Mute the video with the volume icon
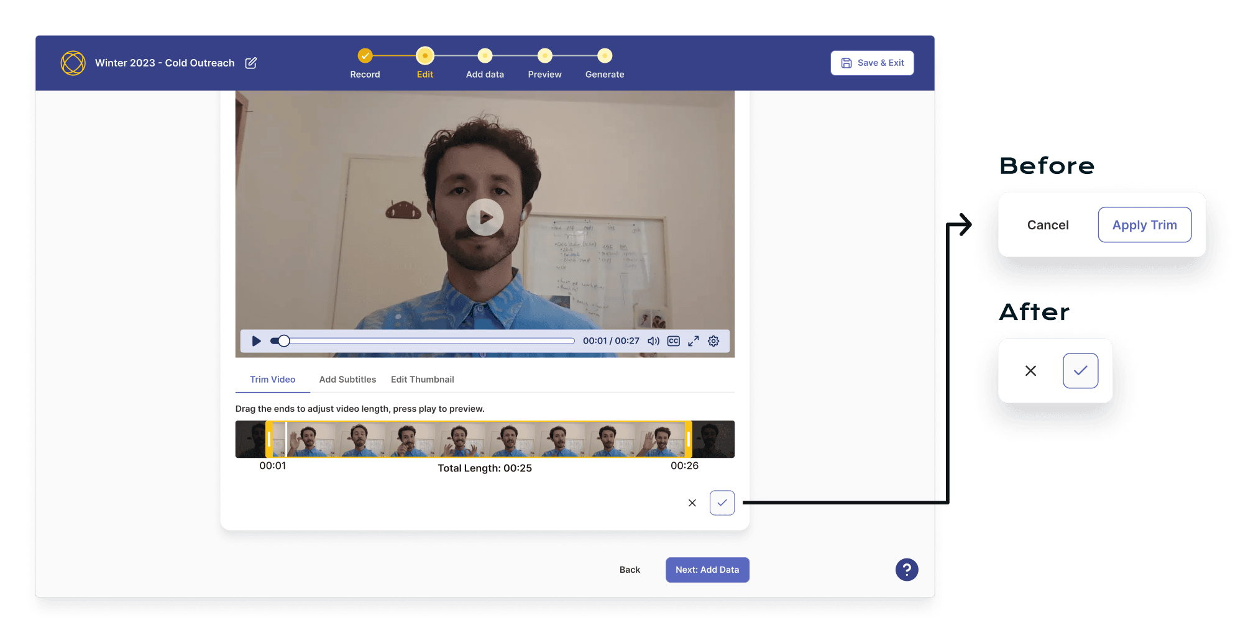 click(653, 341)
